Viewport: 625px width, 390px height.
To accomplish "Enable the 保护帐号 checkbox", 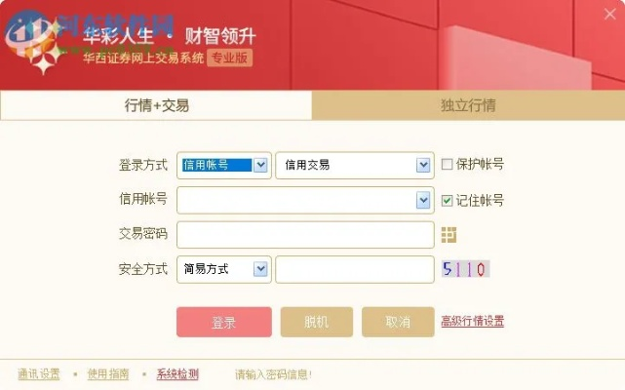I will click(448, 165).
